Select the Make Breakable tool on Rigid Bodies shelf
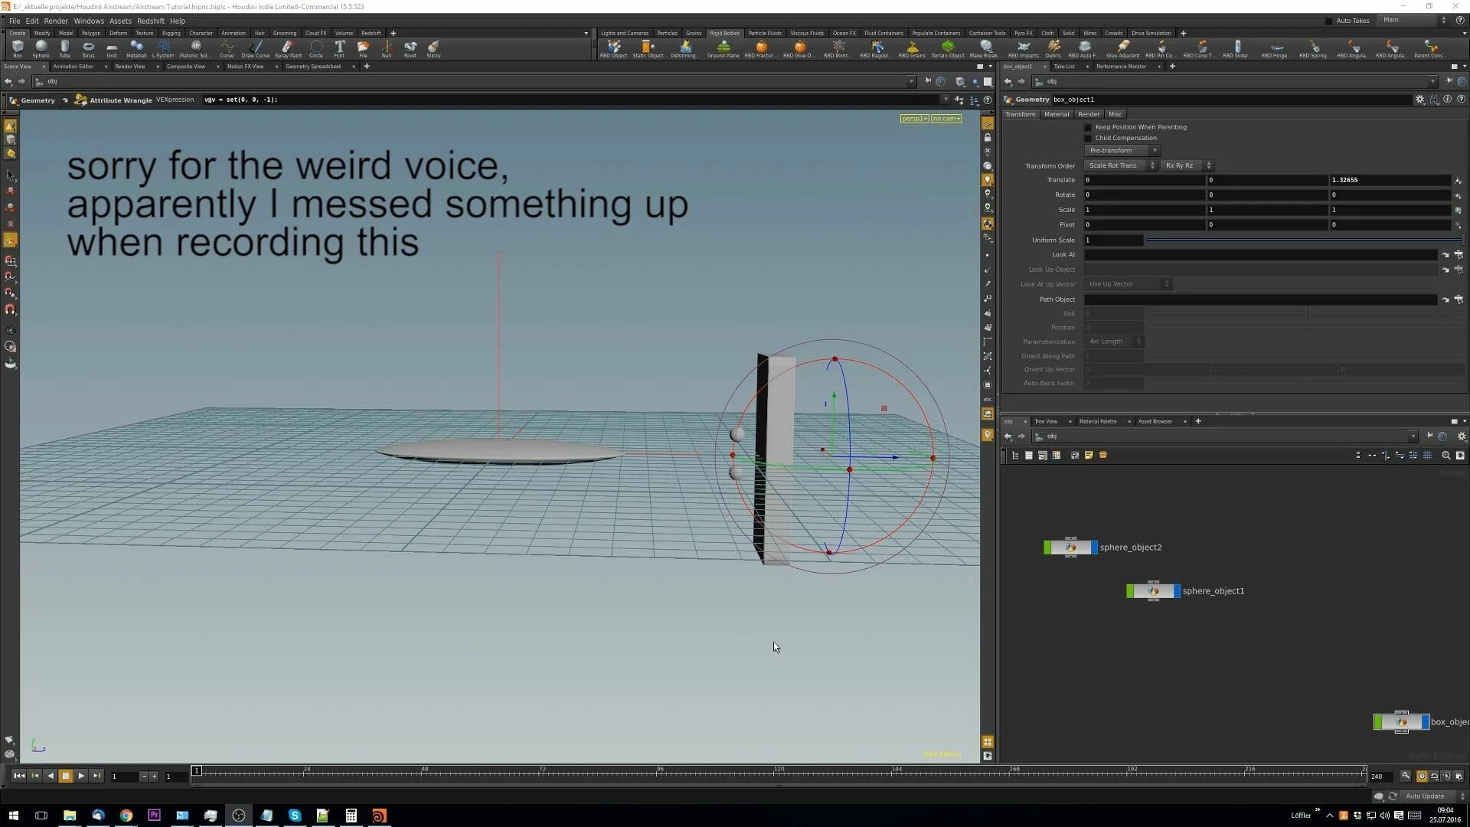 click(x=985, y=48)
